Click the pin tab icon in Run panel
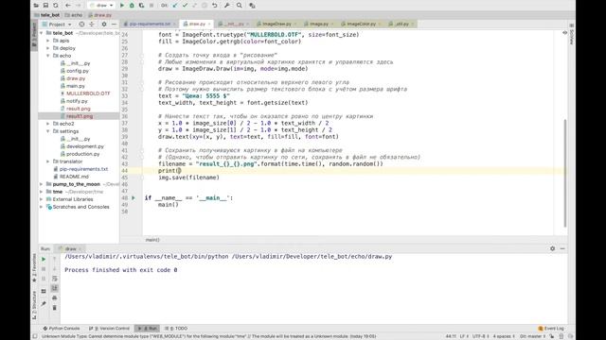This screenshot has height=340, width=606. (44, 304)
